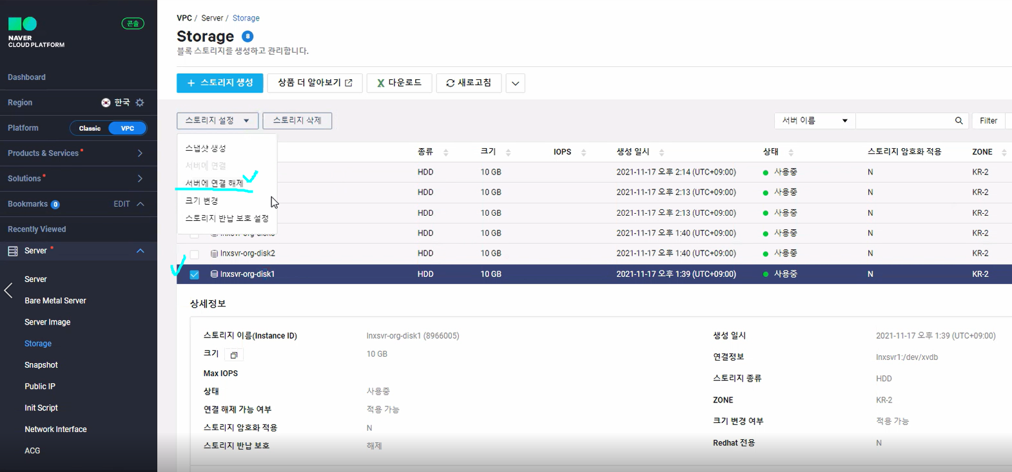1012x472 pixels.
Task: Click the Storage breadcrumb link
Action: pyautogui.click(x=246, y=18)
